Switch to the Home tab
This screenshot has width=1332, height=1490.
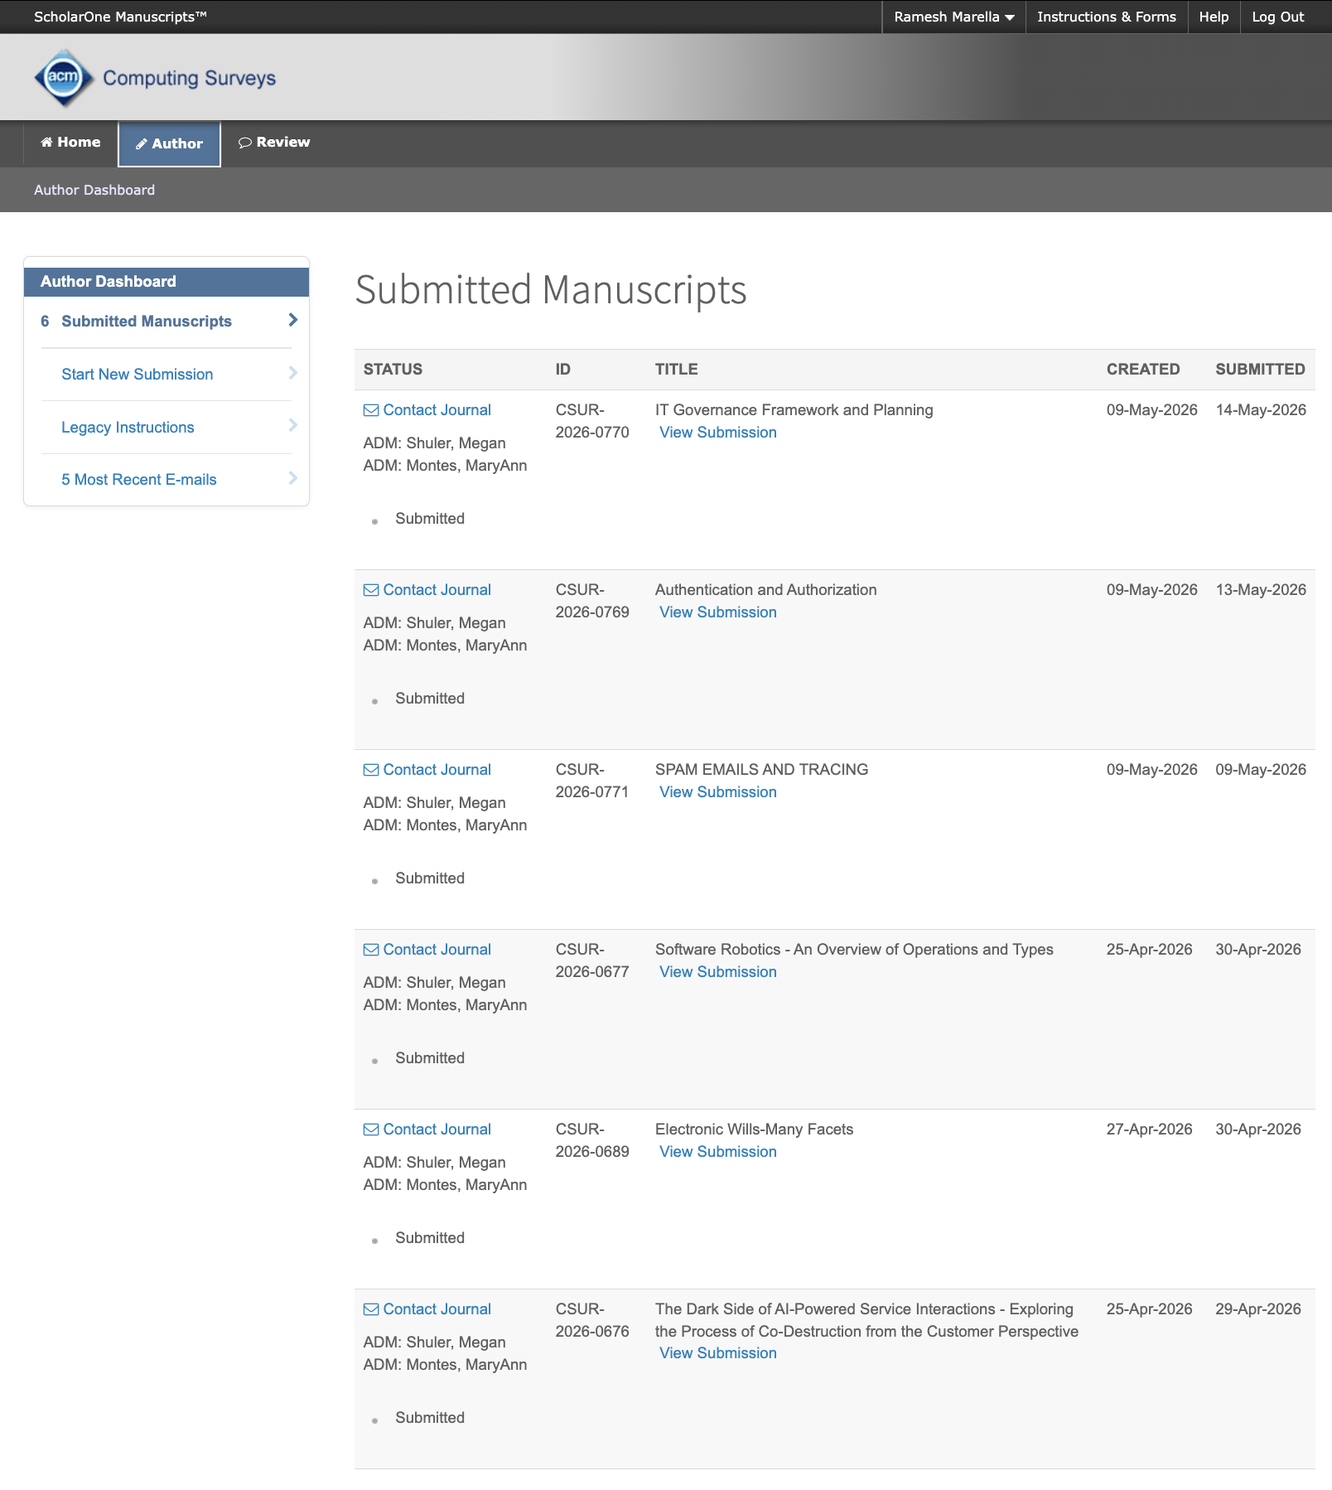[70, 143]
